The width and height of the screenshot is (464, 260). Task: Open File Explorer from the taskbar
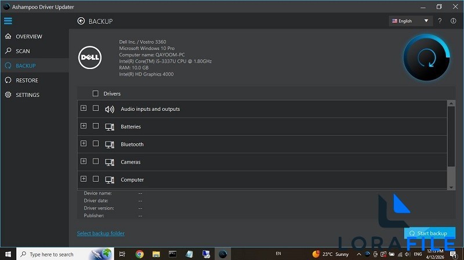(x=156, y=254)
